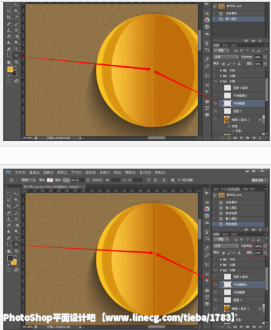The height and width of the screenshot is (330, 271).
Task: Click the lock all icon in the lower Layers panel
Action: (x=240, y=253)
